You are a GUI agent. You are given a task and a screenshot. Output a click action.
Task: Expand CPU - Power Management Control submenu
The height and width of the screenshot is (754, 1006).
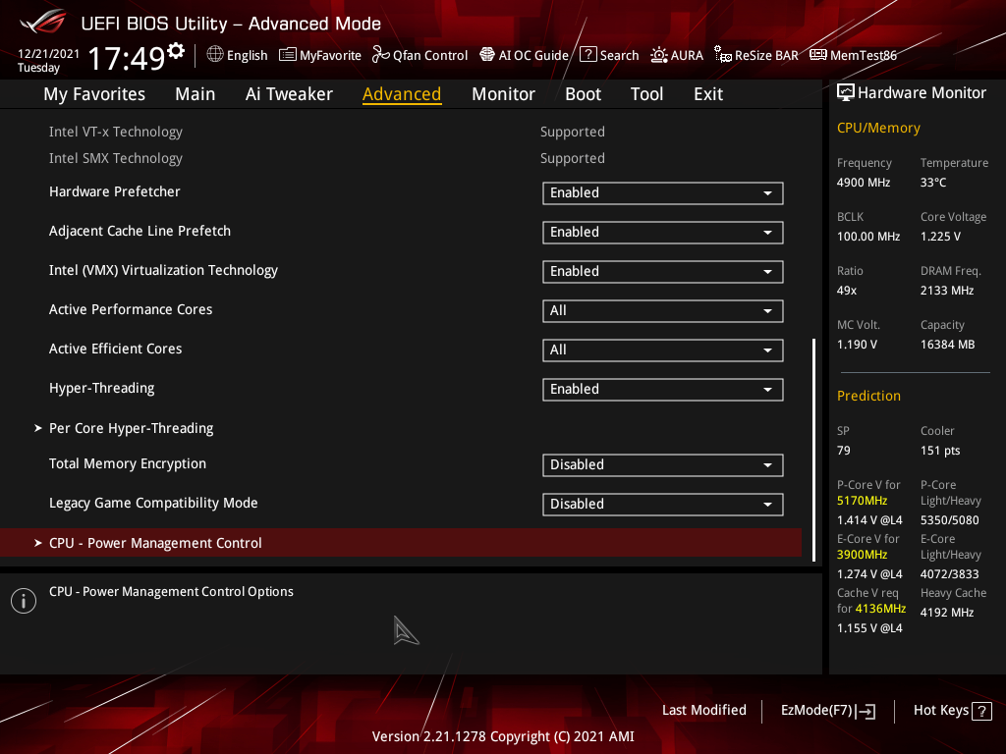pos(401,543)
